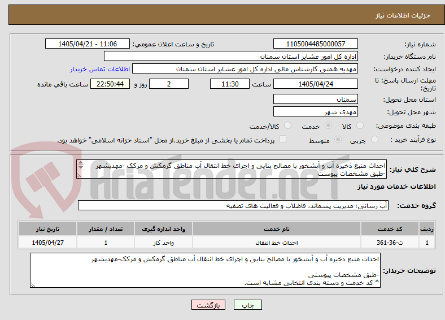
Task: Click the ساعت باقی مانده label
Action: (63, 84)
